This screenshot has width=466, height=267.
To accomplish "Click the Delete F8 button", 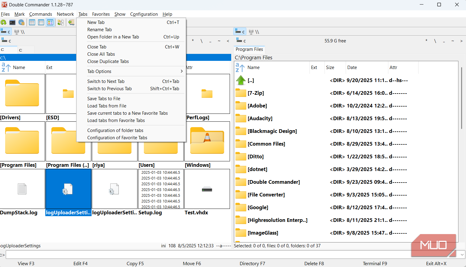I will [x=314, y=263].
